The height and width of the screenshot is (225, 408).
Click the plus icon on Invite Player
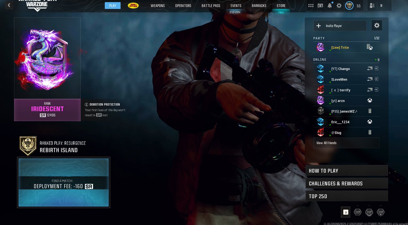click(x=319, y=26)
